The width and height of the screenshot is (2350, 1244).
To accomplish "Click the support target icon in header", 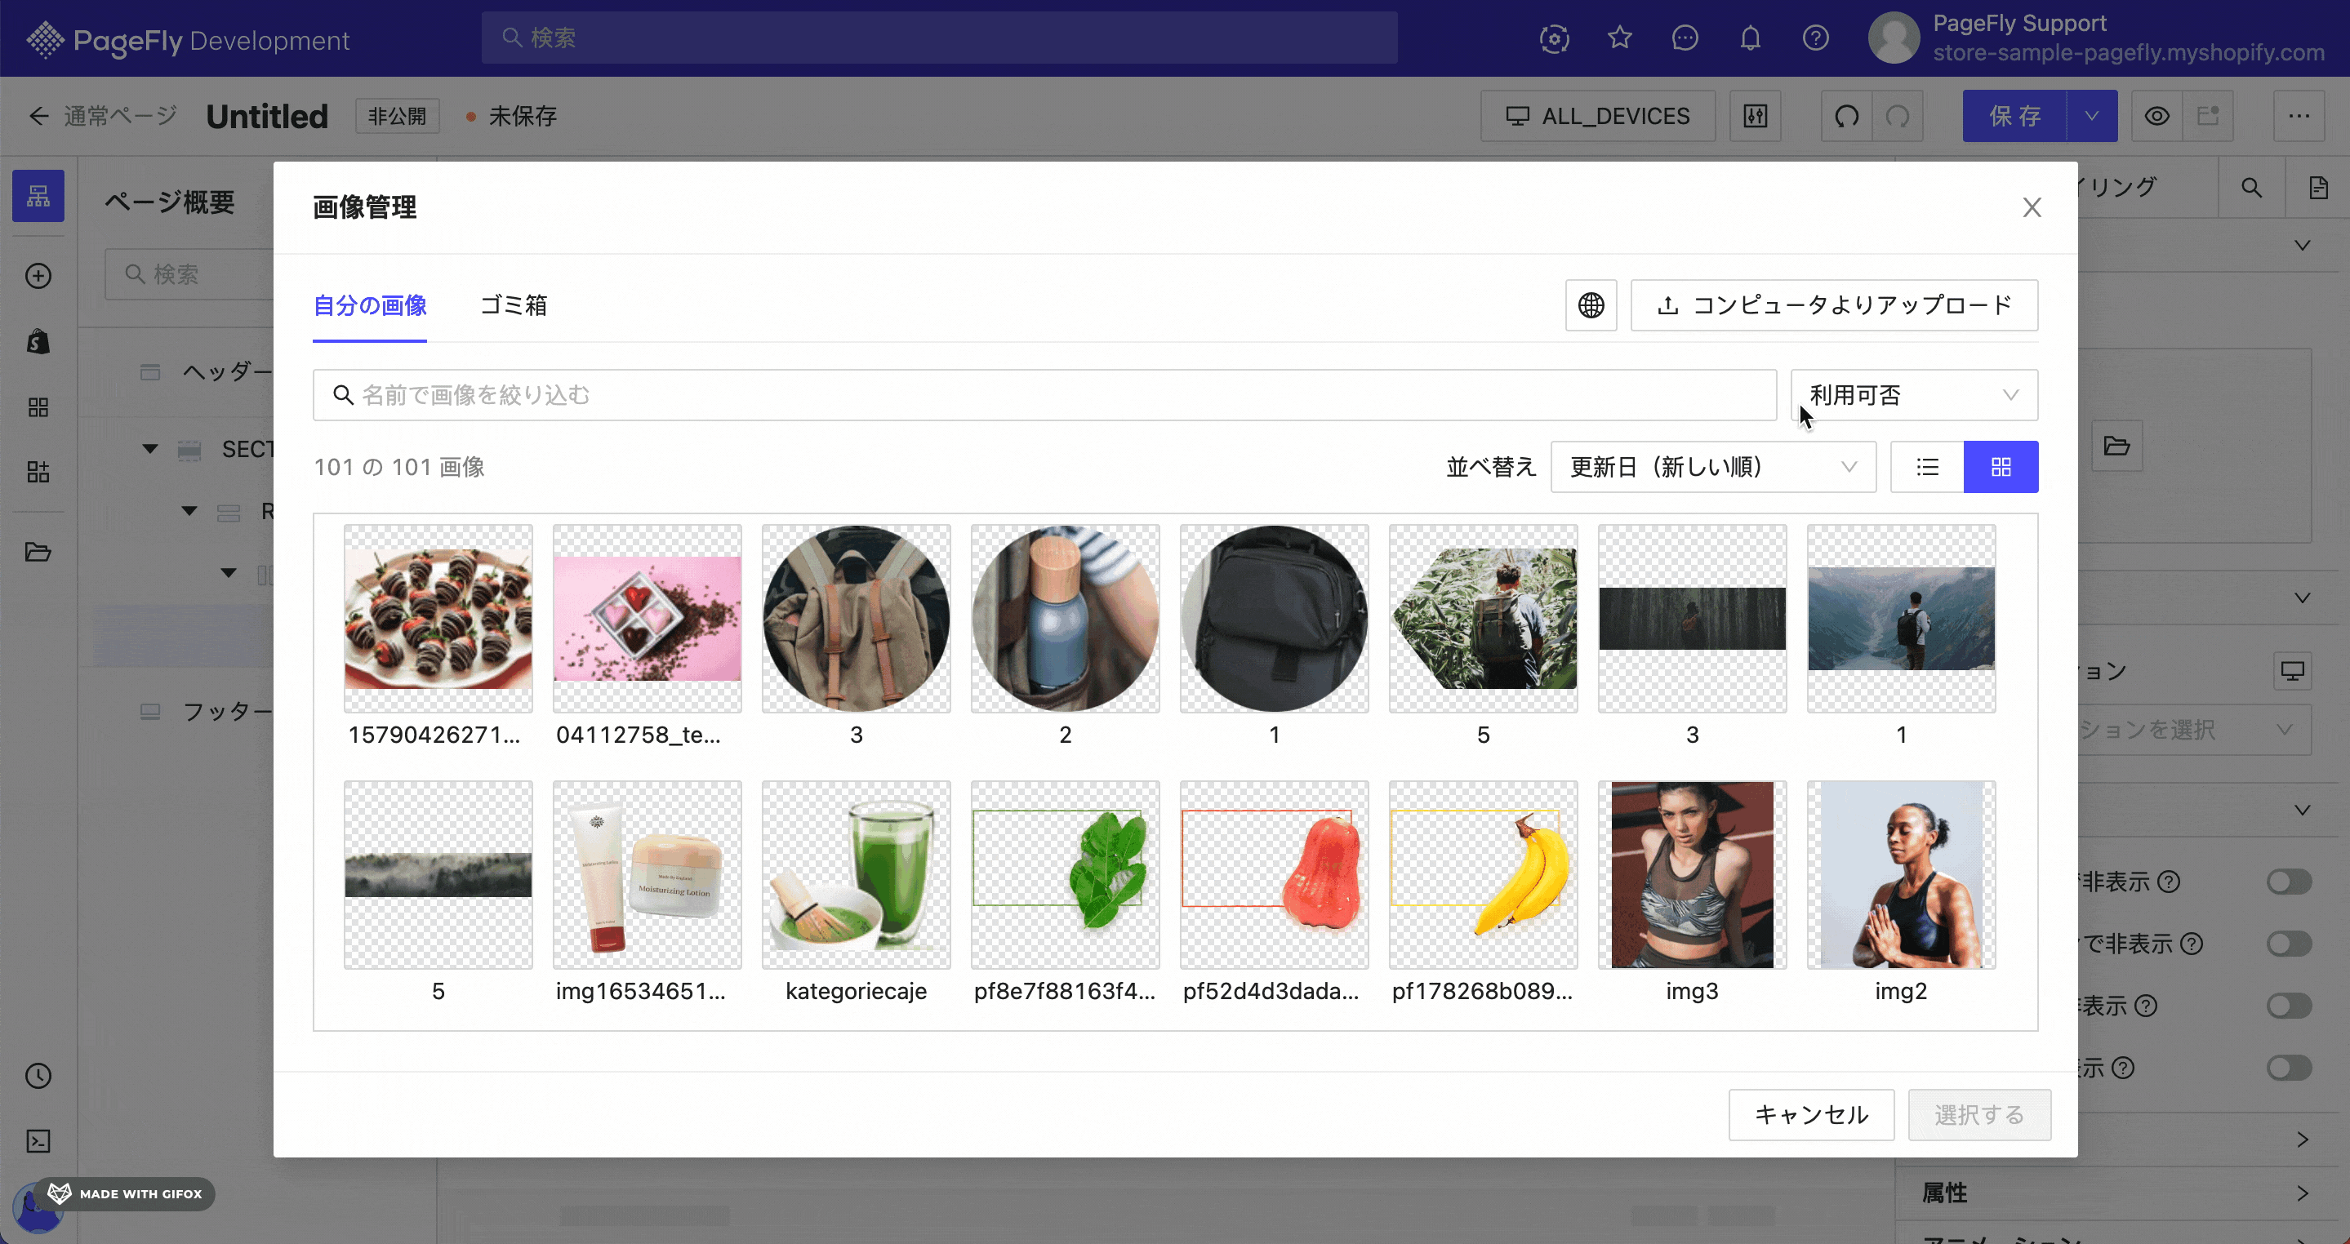I will (1555, 38).
